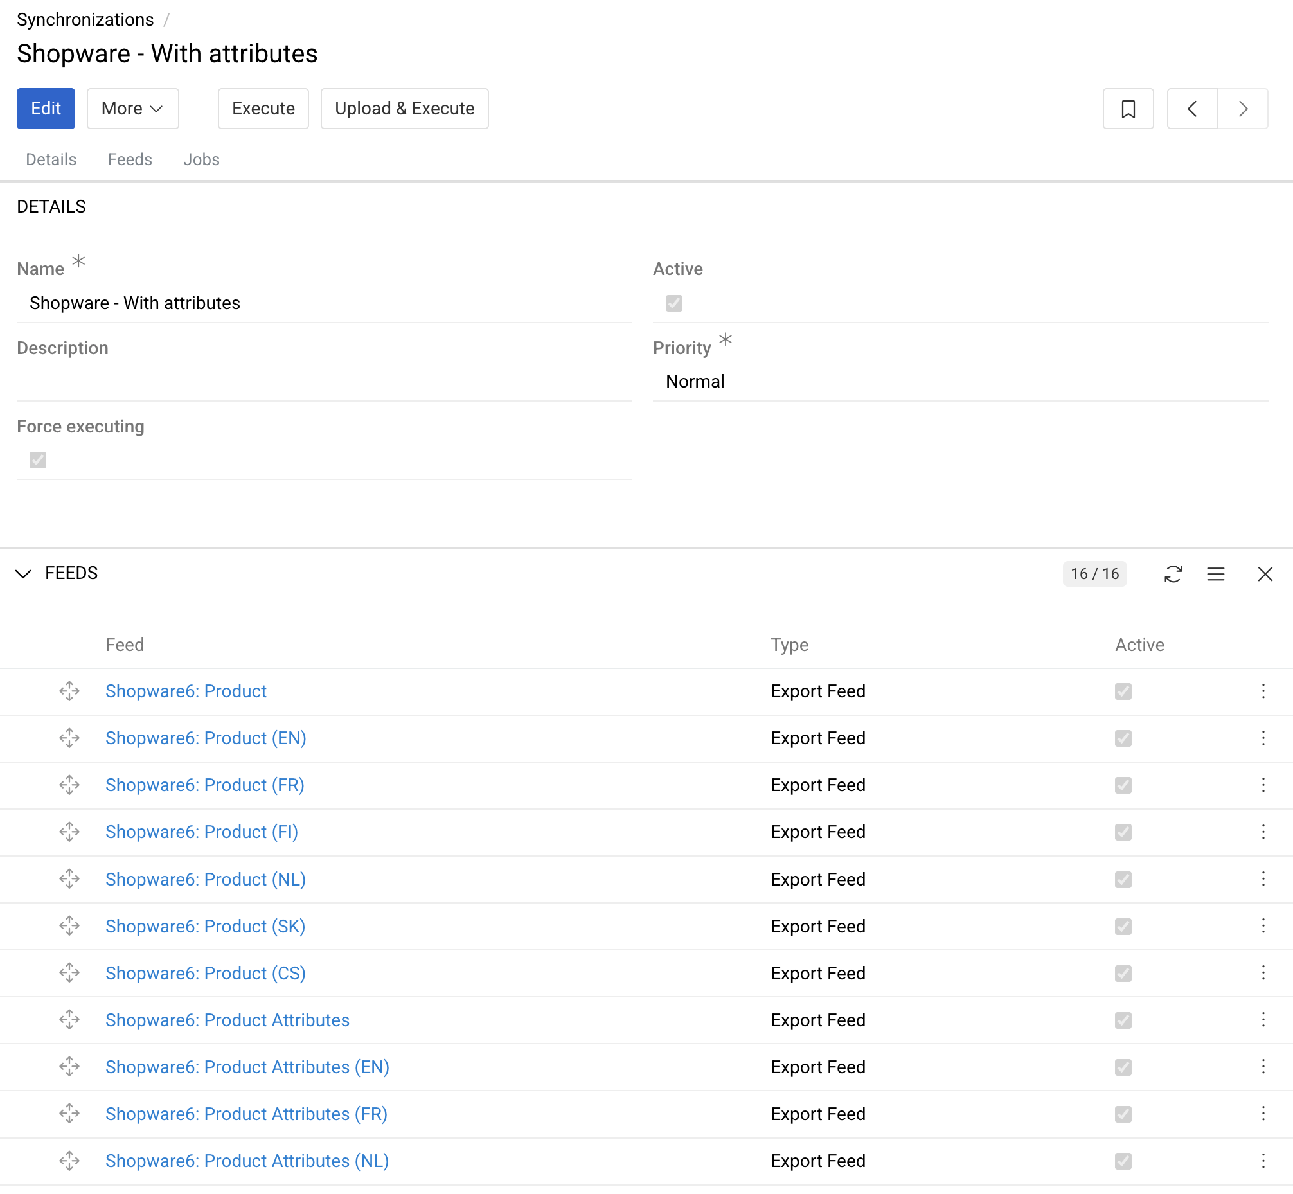Viewport: 1293px width, 1194px height.
Task: Toggle Active checkbox for Product Attributes (FR)
Action: [x=1123, y=1114]
